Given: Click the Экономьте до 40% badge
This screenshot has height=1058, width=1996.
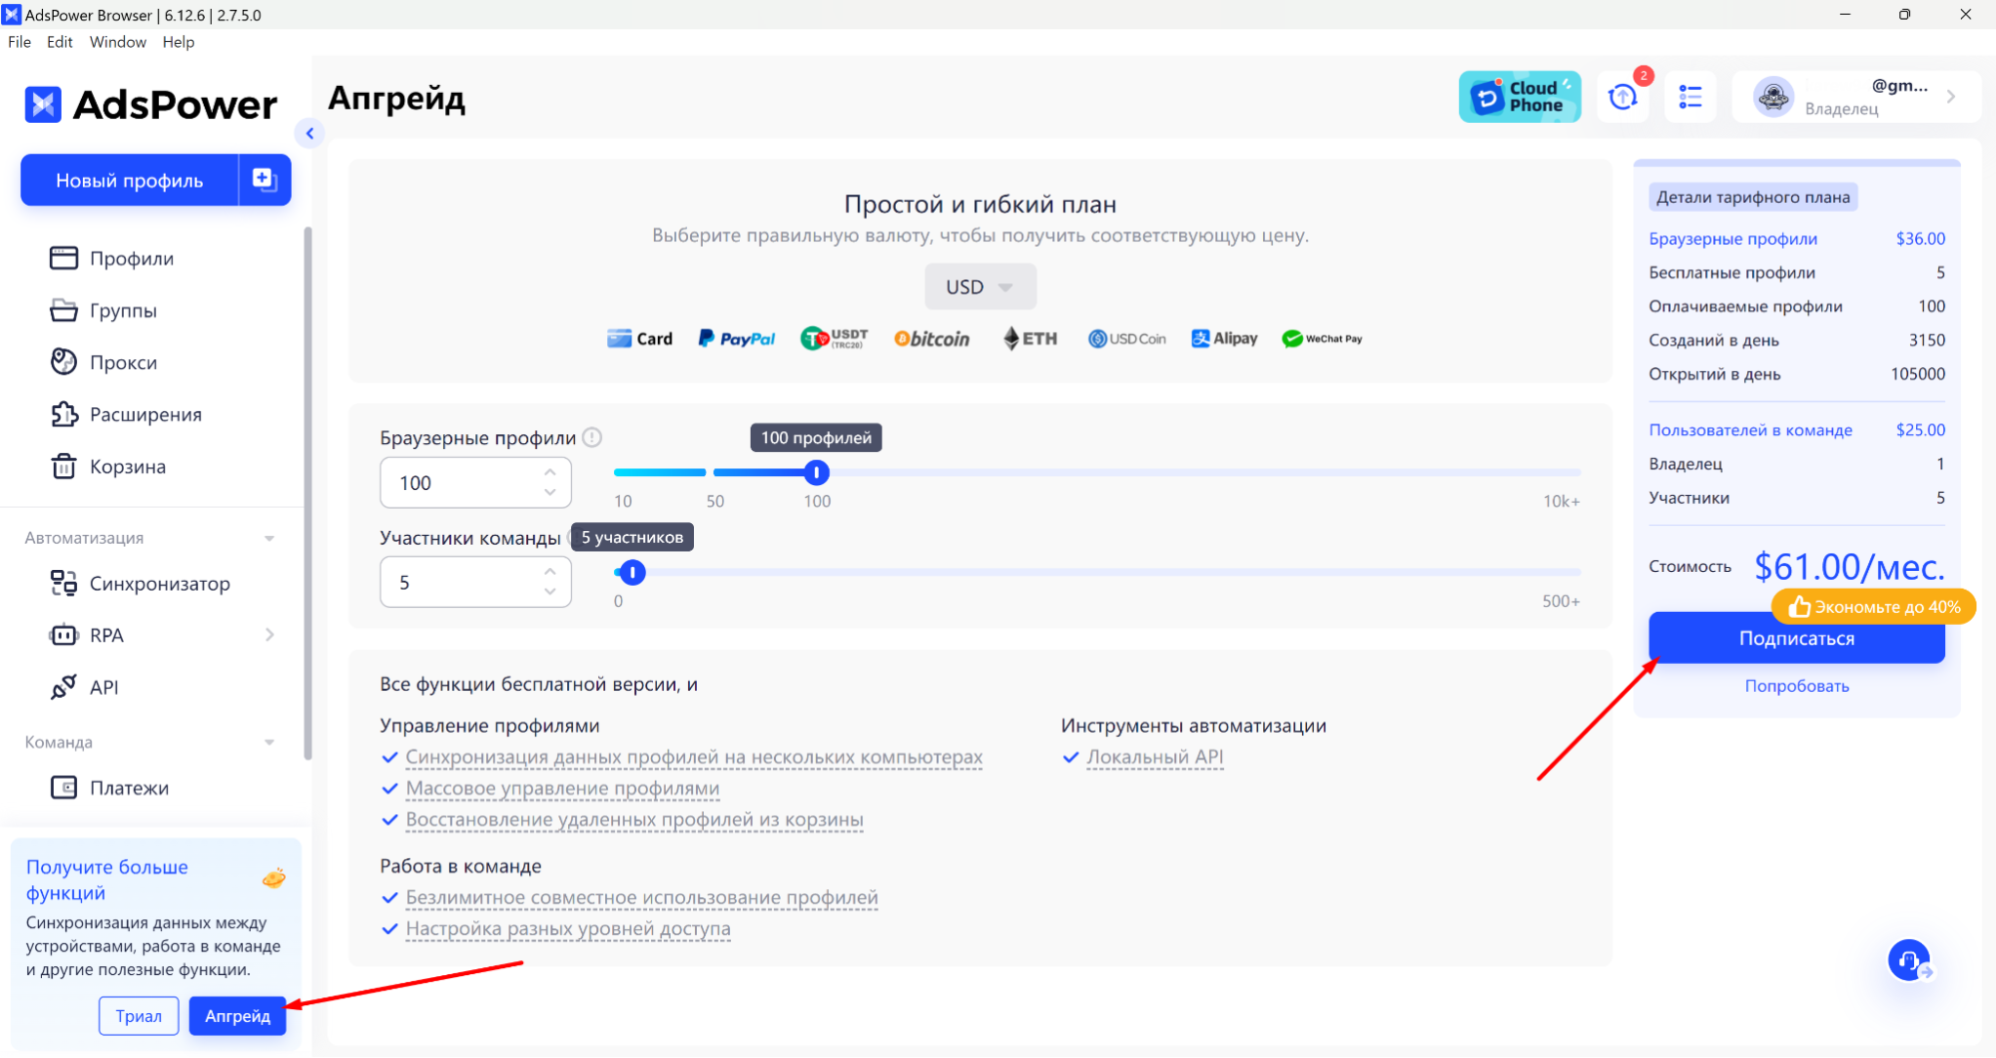Looking at the screenshot, I should point(1873,606).
